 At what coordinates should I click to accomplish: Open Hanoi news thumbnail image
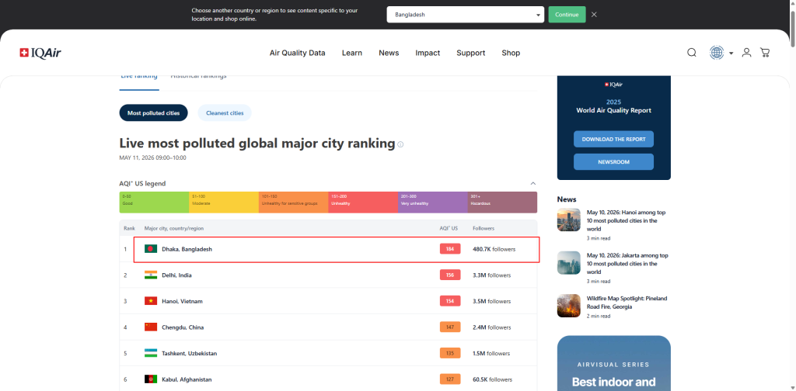click(x=568, y=220)
